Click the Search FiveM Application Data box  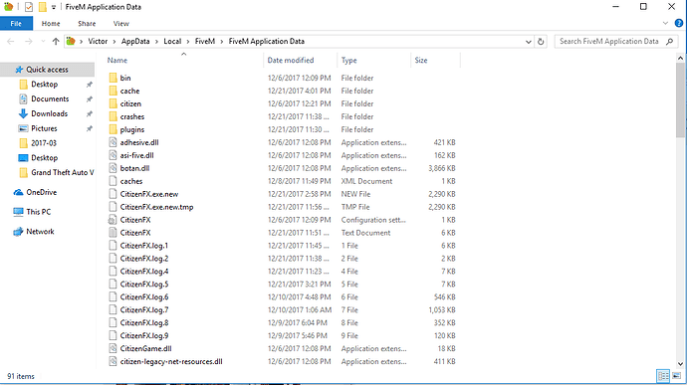616,41
